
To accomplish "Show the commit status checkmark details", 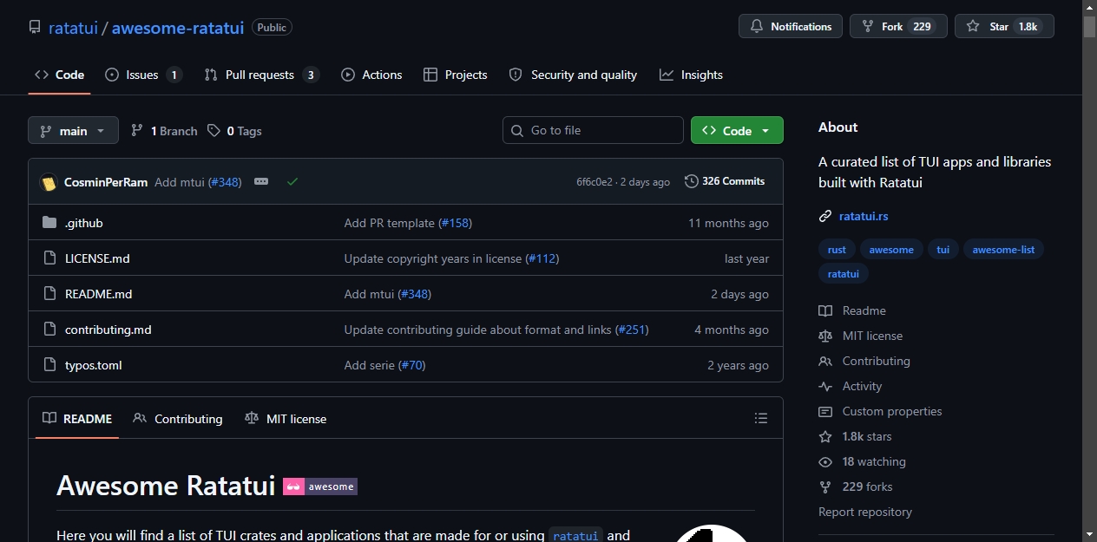I will 292,181.
